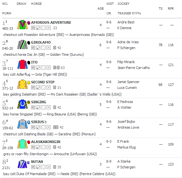Open trainer Luca Cumani's page

127,88
